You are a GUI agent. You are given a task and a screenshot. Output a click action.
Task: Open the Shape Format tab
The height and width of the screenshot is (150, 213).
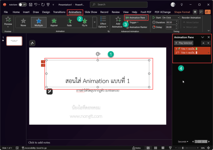pyautogui.click(x=182, y=12)
